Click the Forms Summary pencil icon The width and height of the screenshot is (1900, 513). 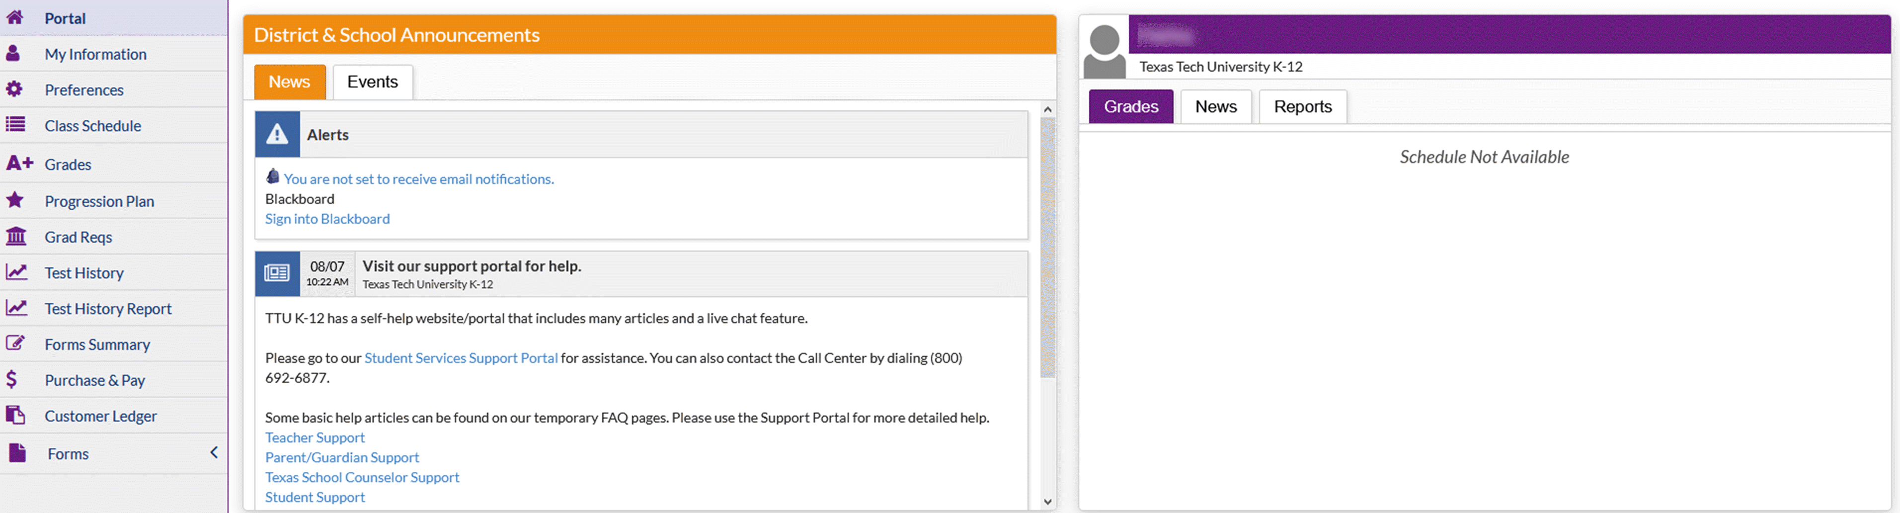click(x=15, y=343)
